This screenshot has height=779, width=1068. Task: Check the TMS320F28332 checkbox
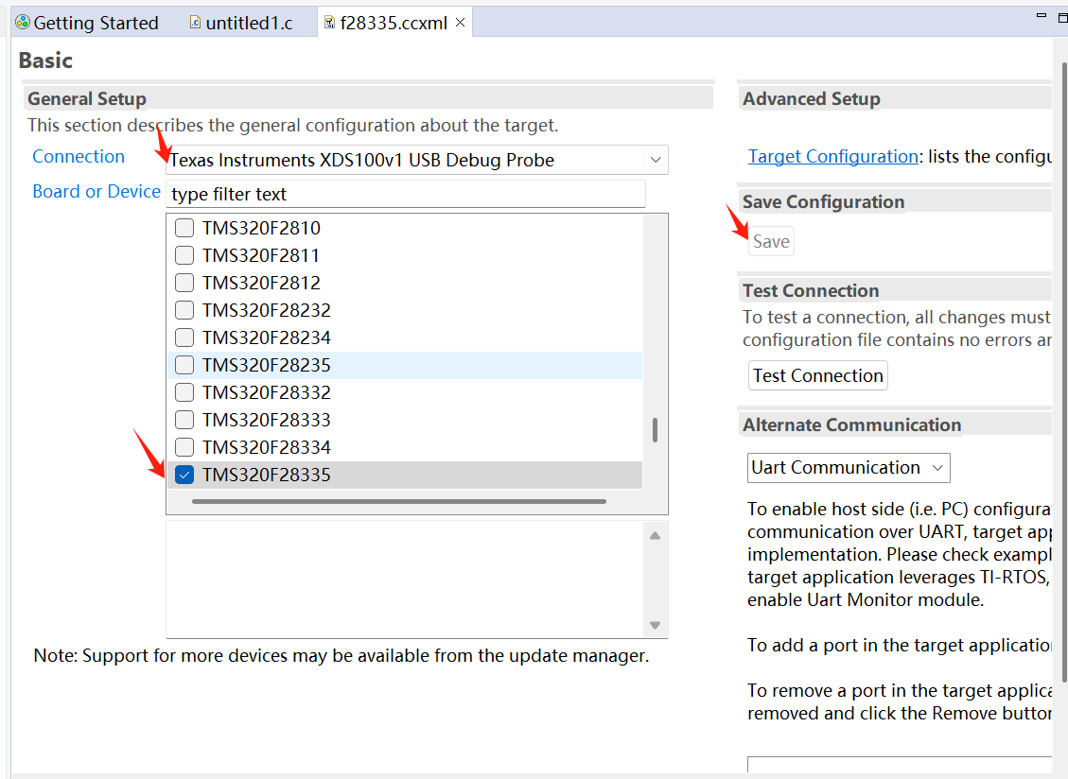click(x=184, y=392)
